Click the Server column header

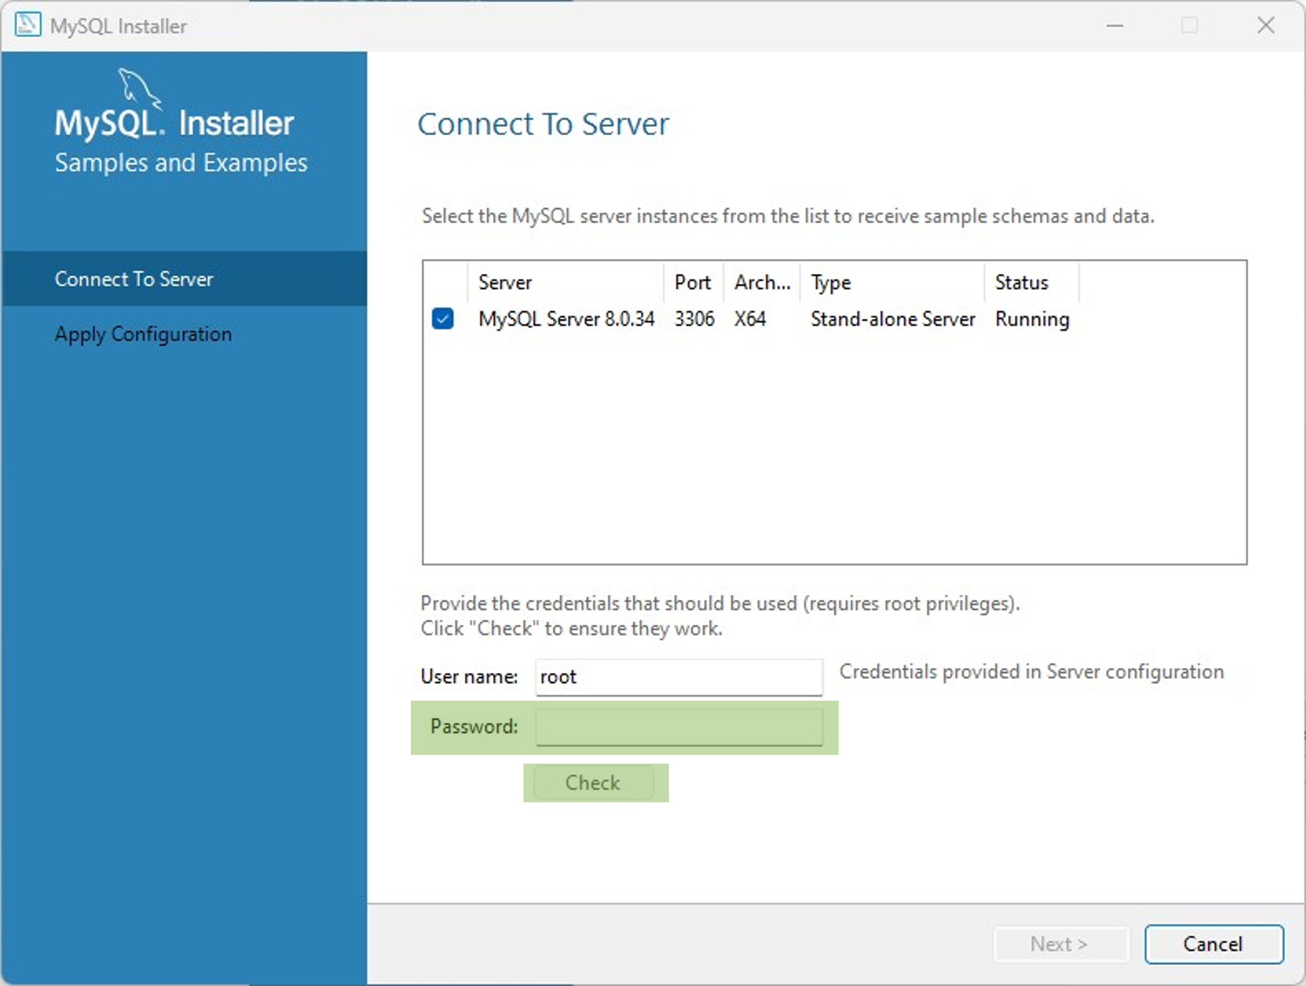tap(505, 282)
